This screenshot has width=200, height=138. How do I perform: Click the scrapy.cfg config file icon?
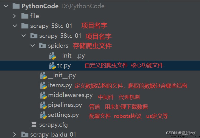pos(34,125)
